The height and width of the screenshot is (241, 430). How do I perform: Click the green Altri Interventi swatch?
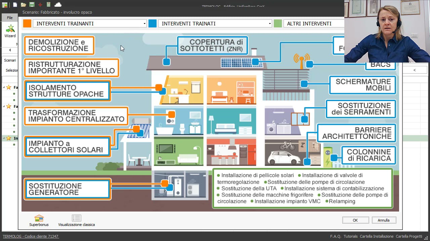pyautogui.click(x=278, y=23)
